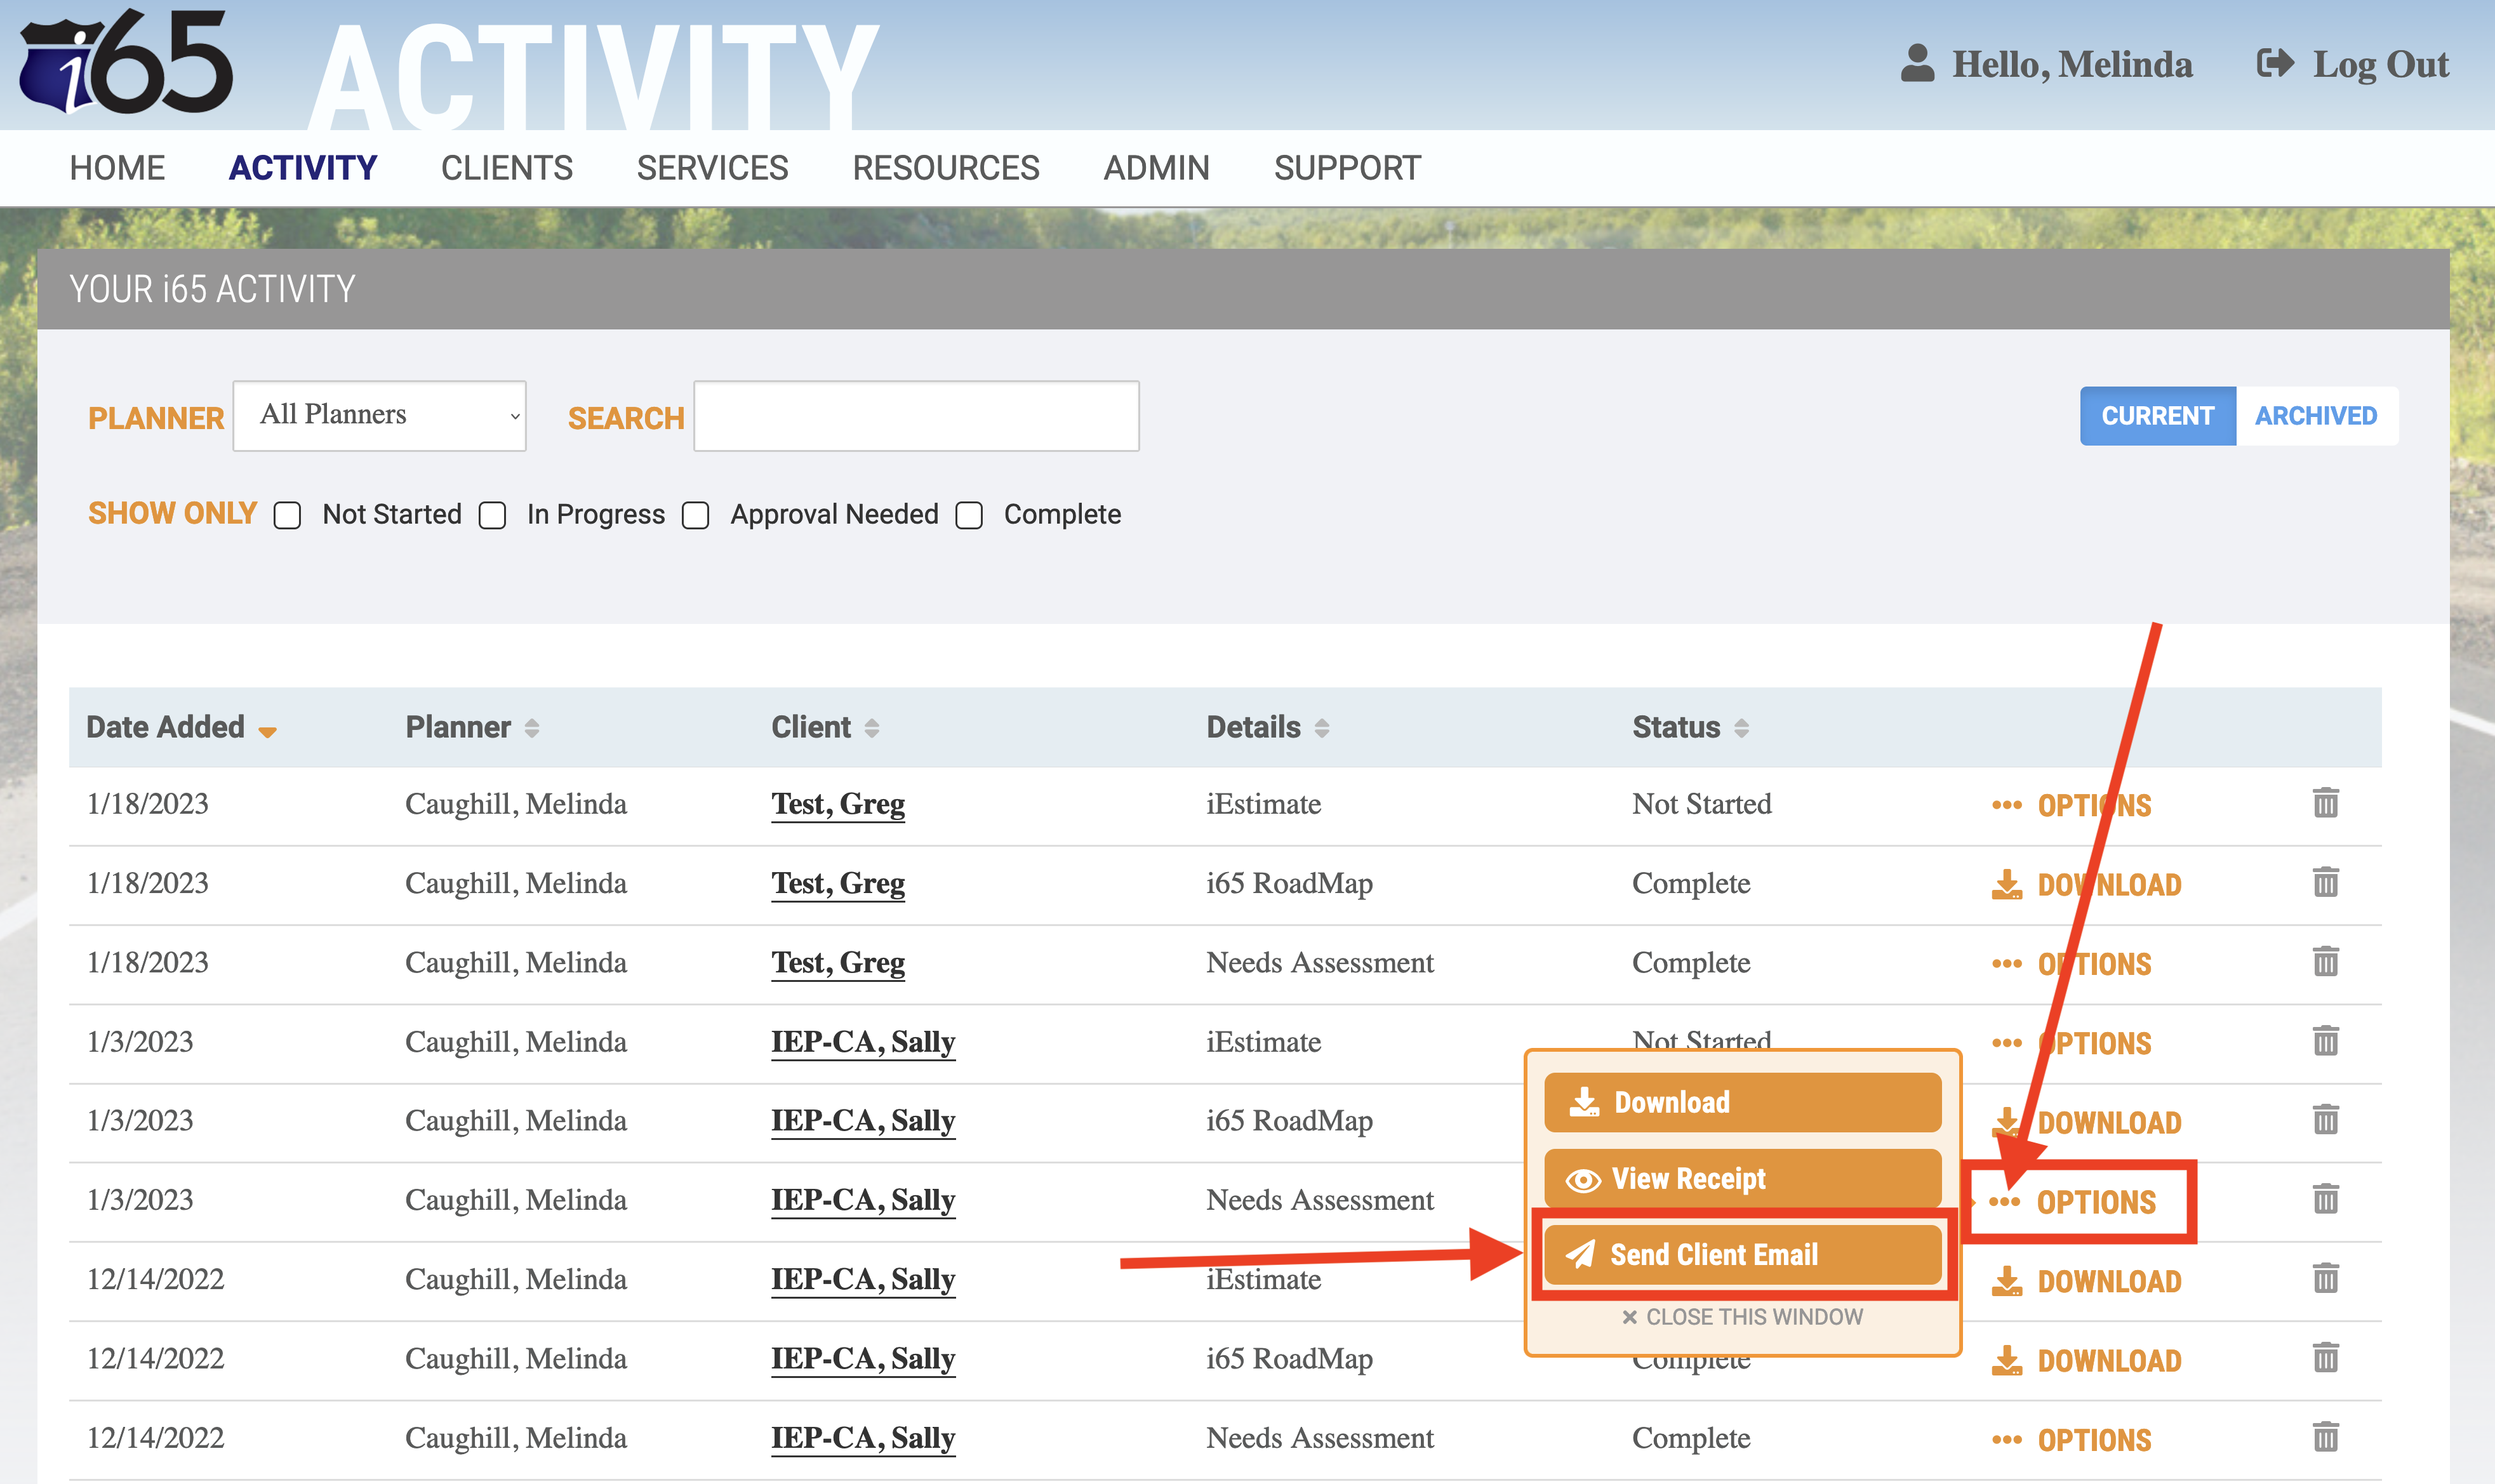
Task: Click trash icon for 12/14/2022 Needs Assessment row
Action: 2325,1437
